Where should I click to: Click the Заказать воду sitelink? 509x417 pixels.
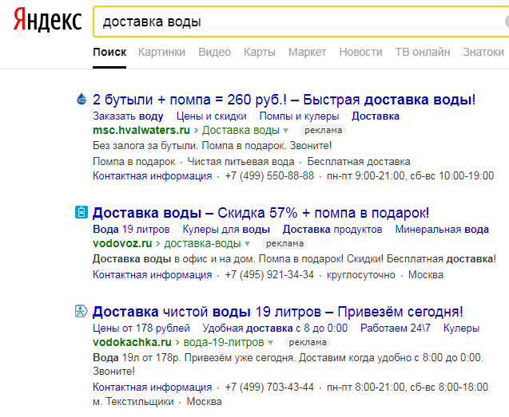coord(128,116)
